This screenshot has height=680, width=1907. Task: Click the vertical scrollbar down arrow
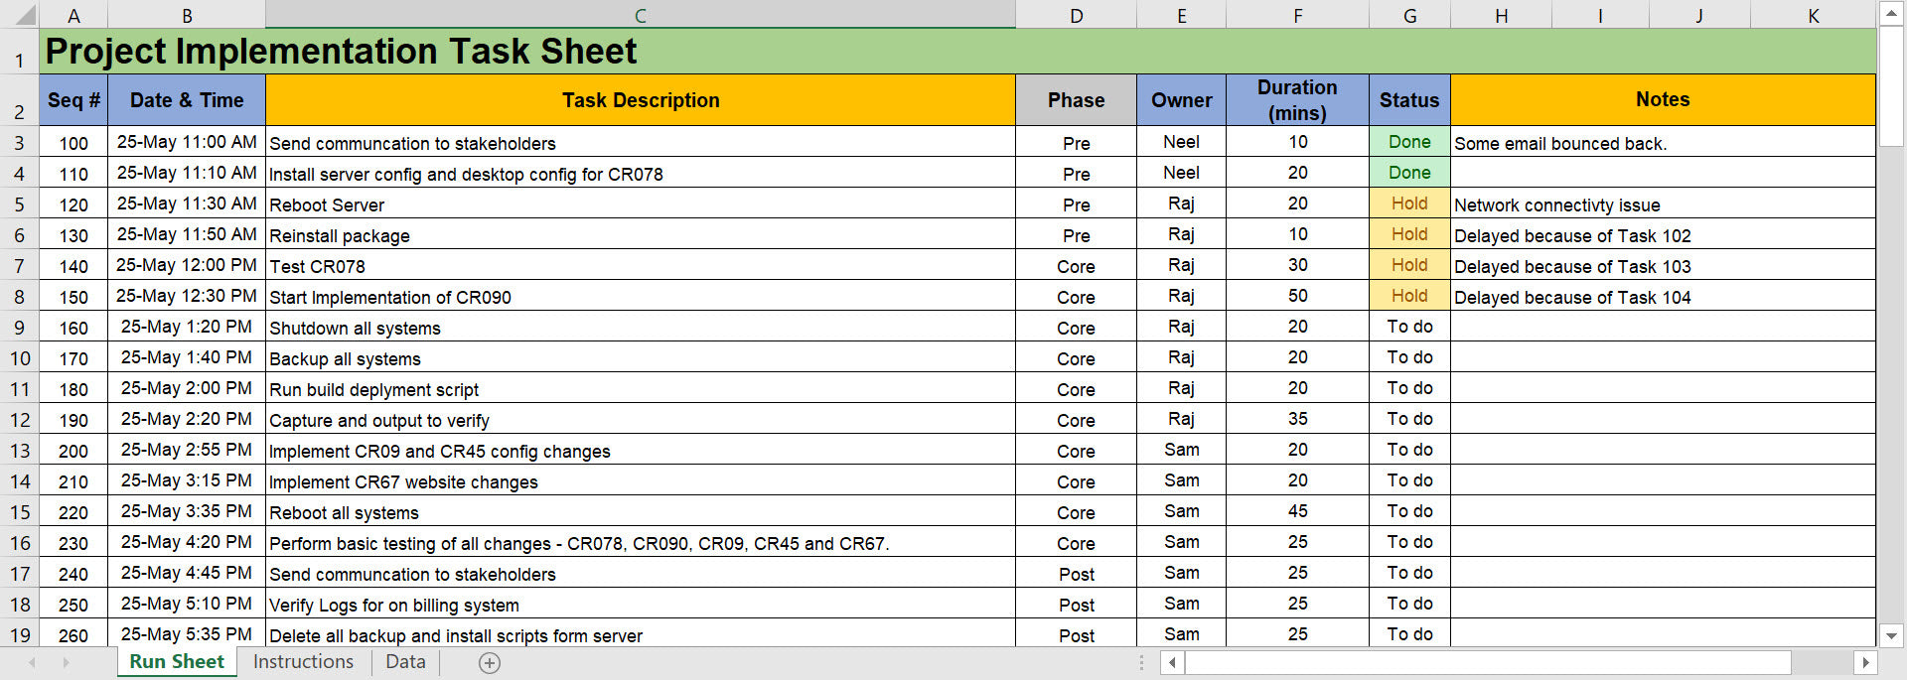point(1891,635)
